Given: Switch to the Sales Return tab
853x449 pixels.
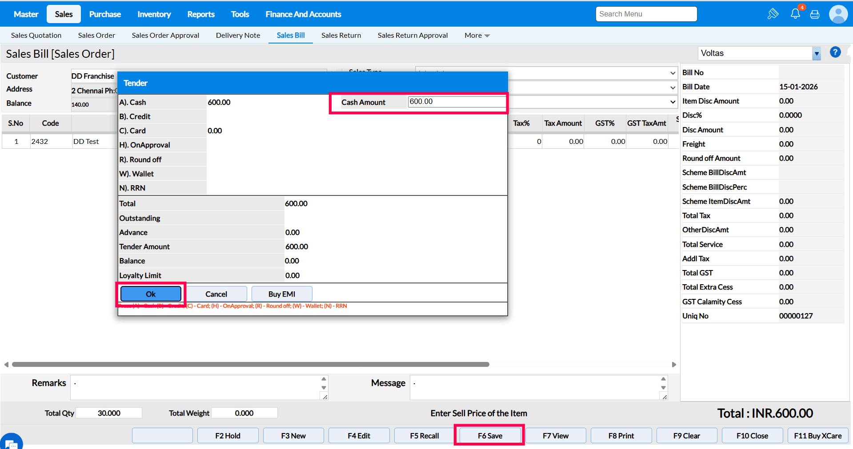Looking at the screenshot, I should [x=341, y=36].
